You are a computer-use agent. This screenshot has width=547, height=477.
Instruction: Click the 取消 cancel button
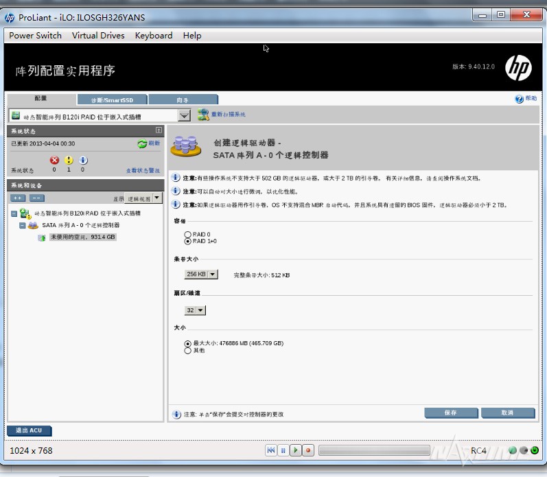508,412
